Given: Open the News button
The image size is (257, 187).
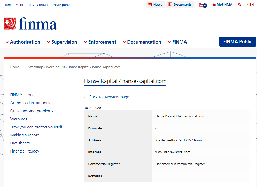Looking at the screenshot, I should 155,5.
